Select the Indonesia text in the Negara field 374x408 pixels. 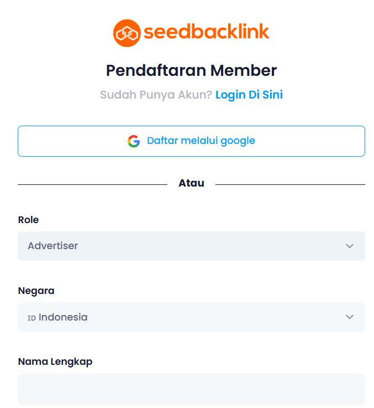tap(63, 317)
